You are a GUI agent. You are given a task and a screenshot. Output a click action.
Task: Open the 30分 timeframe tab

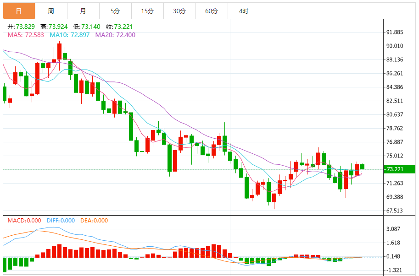(179, 11)
